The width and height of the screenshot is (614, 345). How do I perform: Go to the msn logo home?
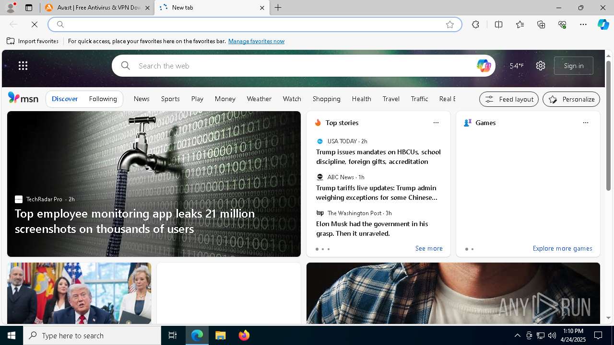(x=23, y=98)
